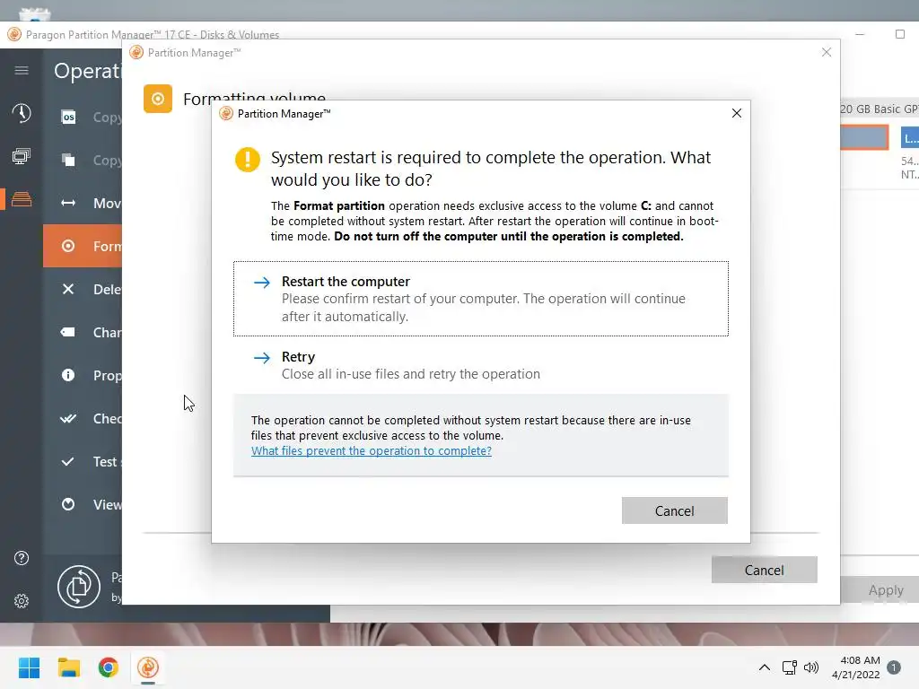Select the Change label operation icon
This screenshot has width=919, height=689.
tap(68, 332)
